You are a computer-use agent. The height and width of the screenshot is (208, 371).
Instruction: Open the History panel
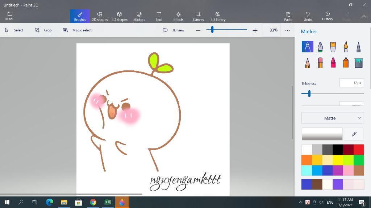click(x=328, y=16)
